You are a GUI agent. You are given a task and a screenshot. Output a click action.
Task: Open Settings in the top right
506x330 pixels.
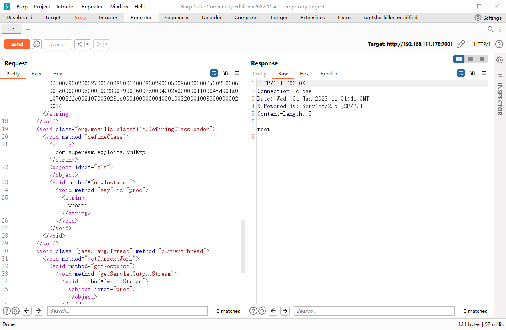488,18
